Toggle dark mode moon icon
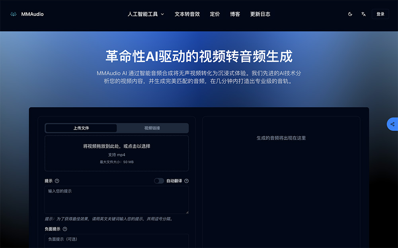Screen dimensions: 398x248 350,14
